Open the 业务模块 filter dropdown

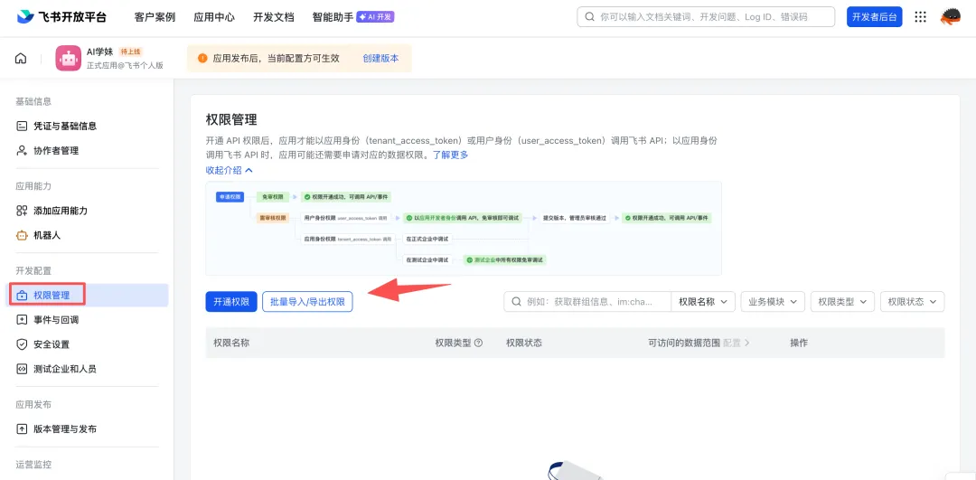pyautogui.click(x=773, y=302)
